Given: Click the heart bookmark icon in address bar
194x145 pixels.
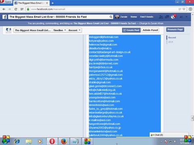Looking at the screenshot, I should pyautogui.click(x=184, y=9).
